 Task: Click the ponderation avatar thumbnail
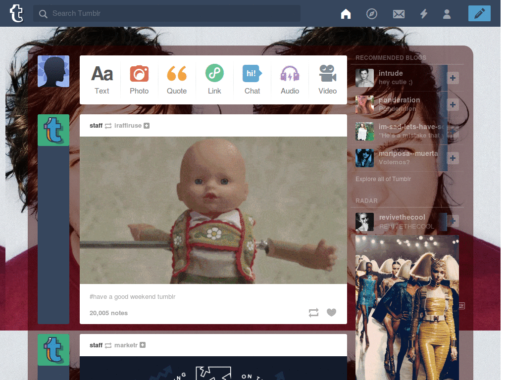(x=365, y=104)
